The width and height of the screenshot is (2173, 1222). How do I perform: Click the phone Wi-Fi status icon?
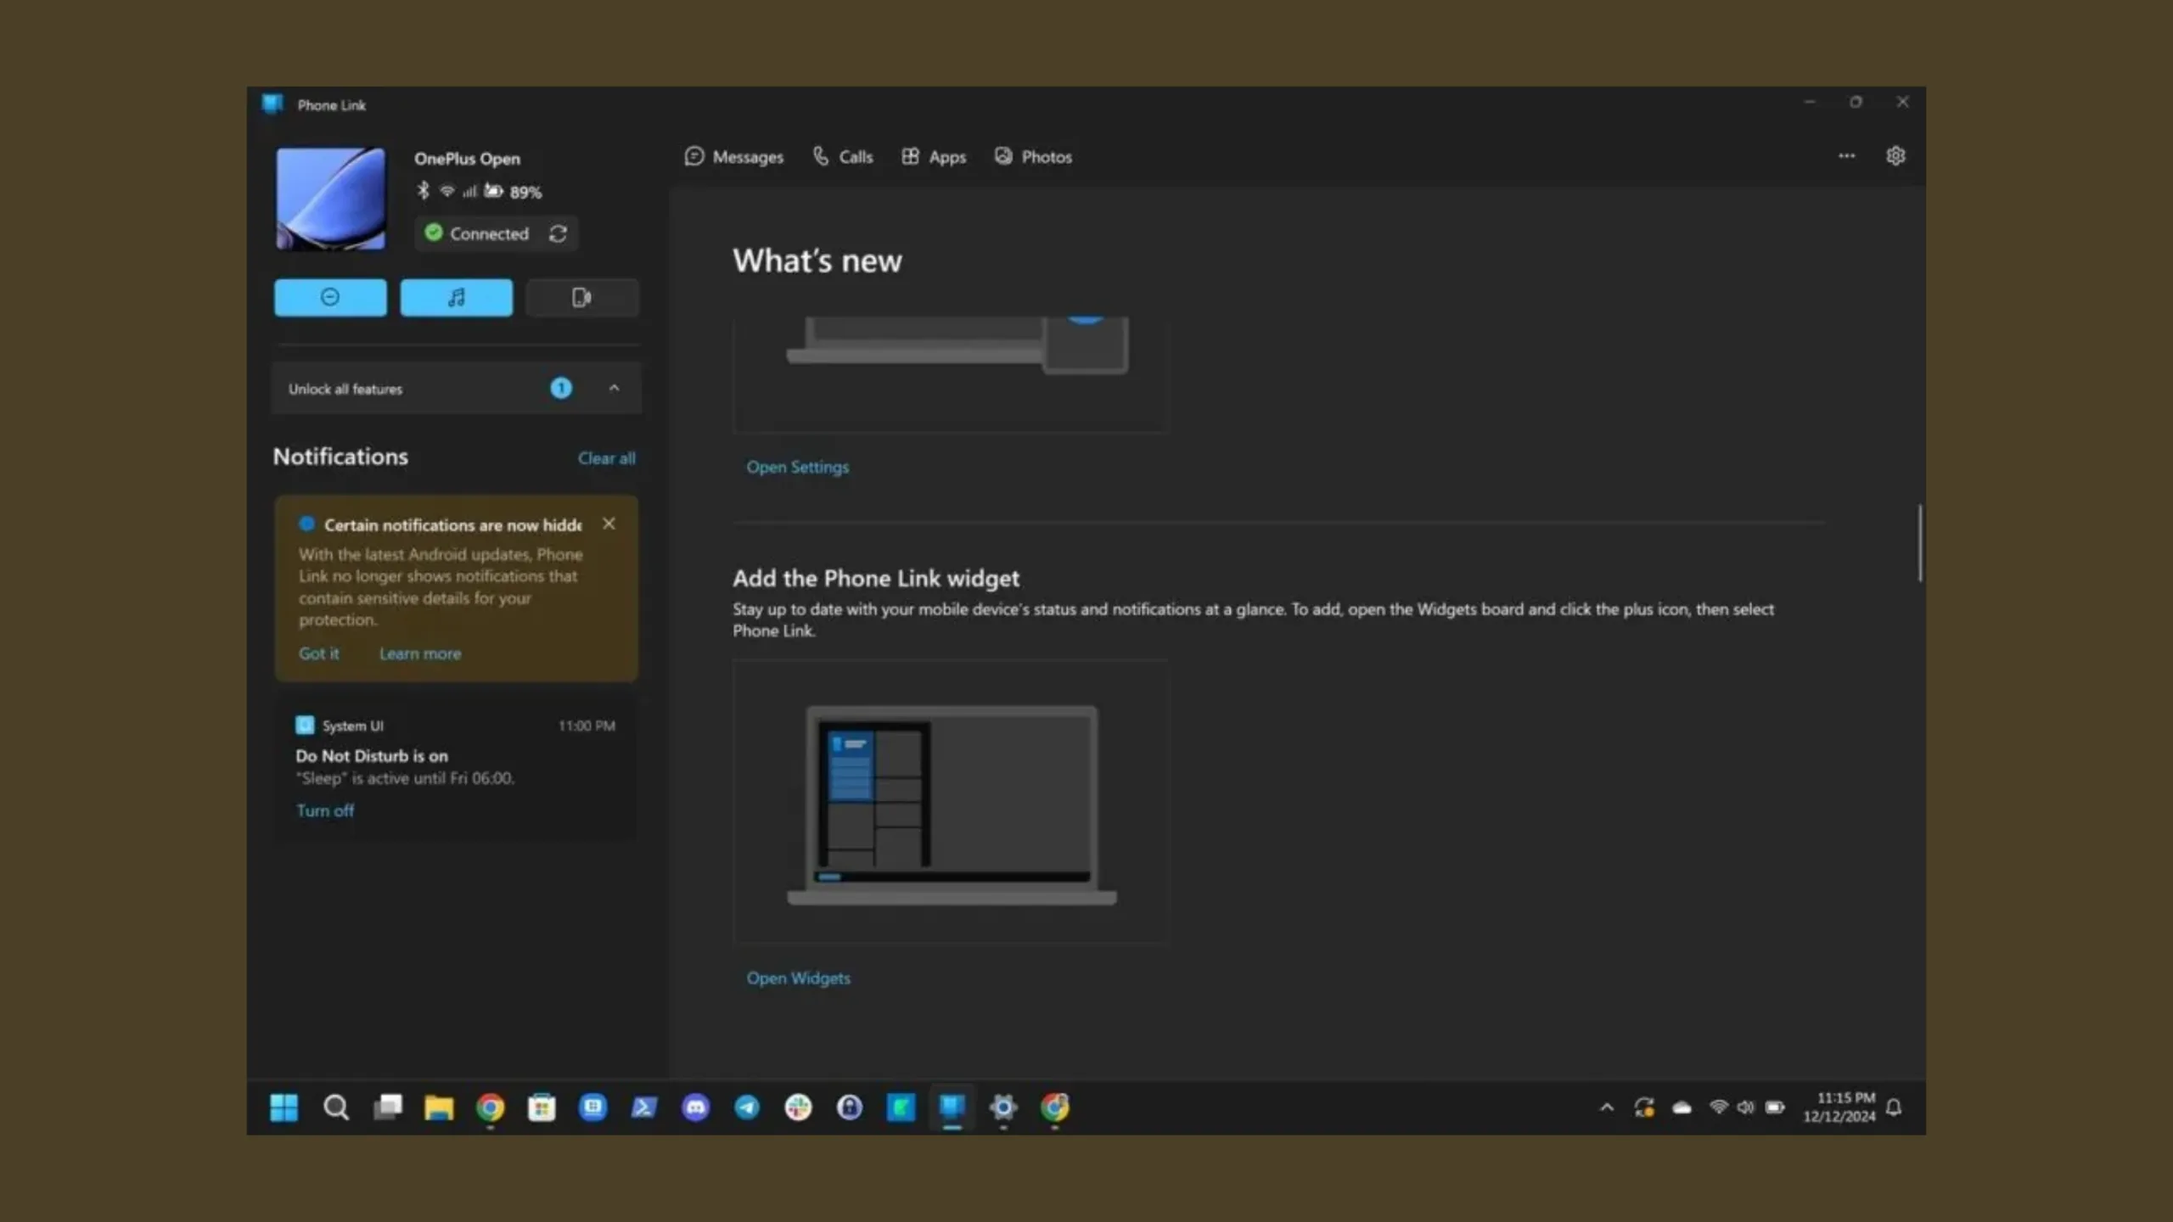click(x=446, y=191)
